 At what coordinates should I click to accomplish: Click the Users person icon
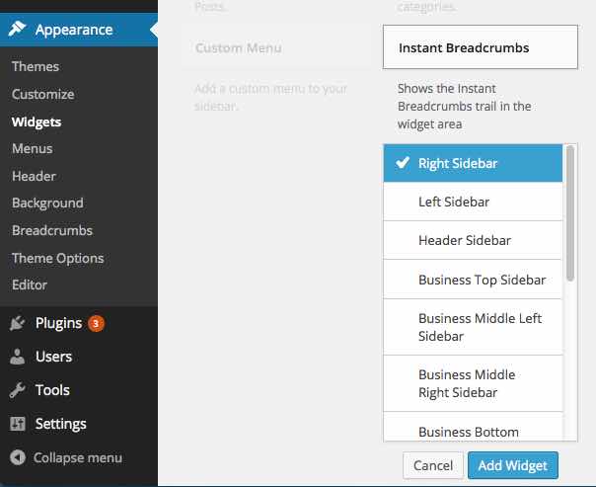[17, 357]
